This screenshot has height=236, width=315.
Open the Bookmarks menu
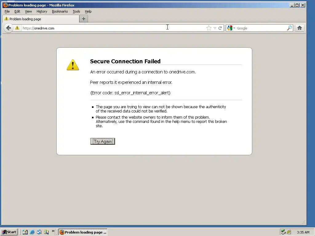tap(60, 11)
